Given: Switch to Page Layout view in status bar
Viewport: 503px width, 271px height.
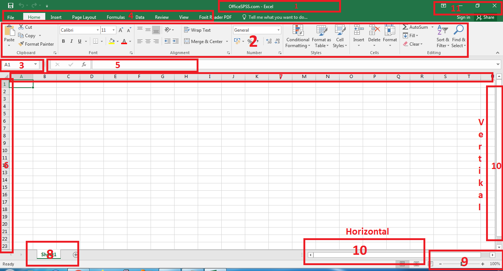Looking at the screenshot, I should pos(416,264).
